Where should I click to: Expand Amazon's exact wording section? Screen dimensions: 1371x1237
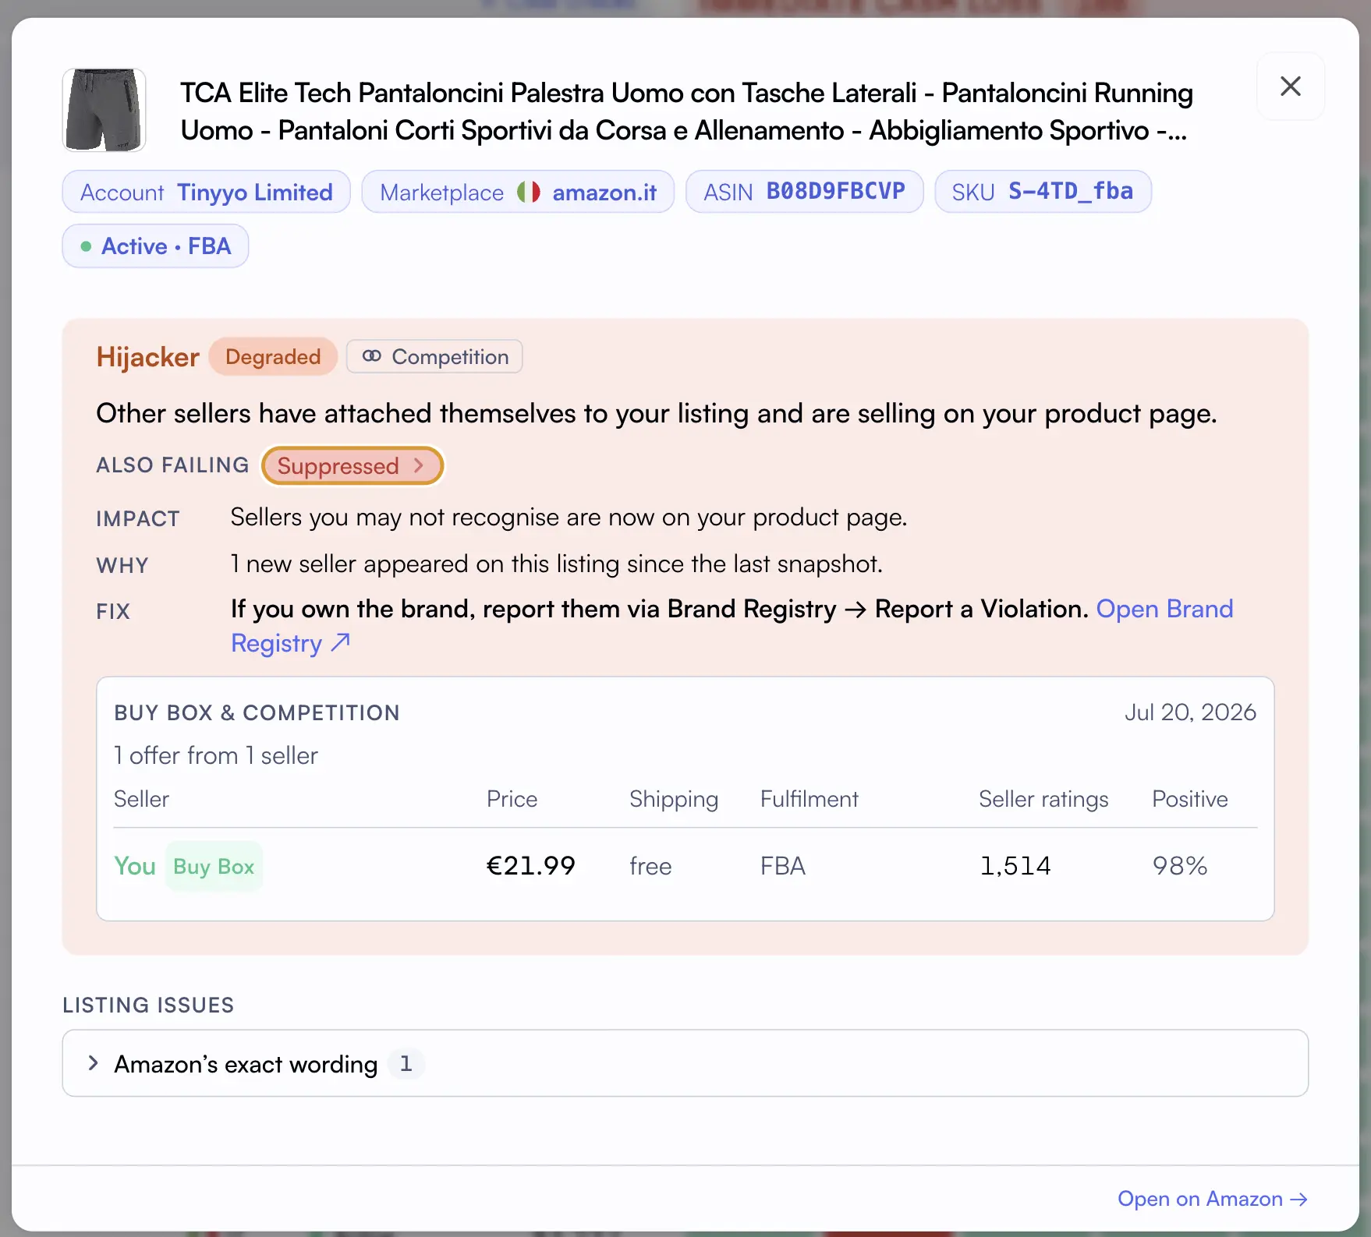[685, 1063]
